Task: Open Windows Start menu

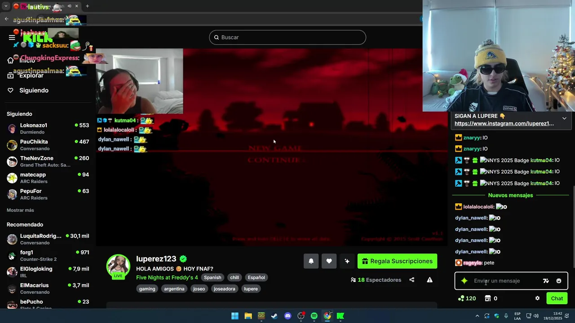Action: (x=235, y=316)
